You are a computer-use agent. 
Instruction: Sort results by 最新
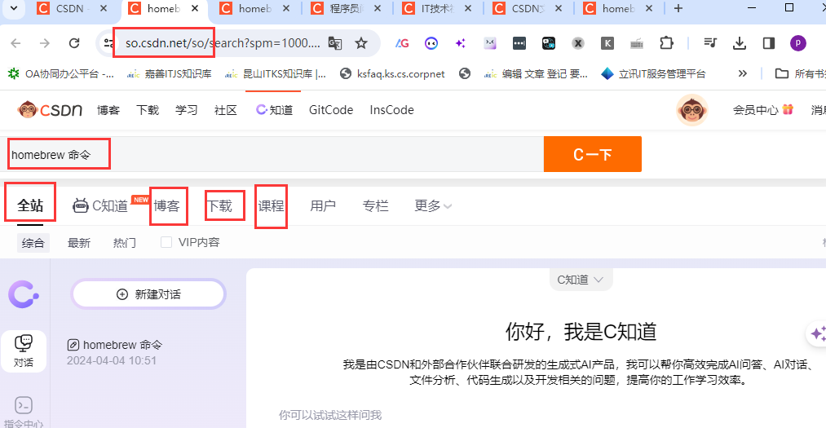click(79, 243)
